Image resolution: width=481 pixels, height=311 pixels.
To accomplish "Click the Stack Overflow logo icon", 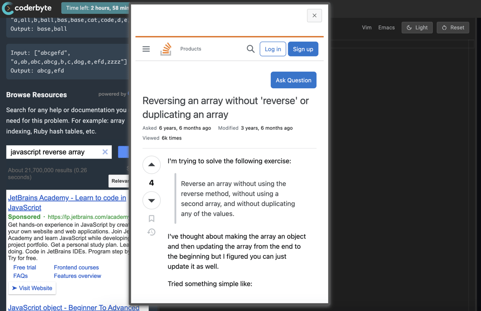I will (x=166, y=49).
